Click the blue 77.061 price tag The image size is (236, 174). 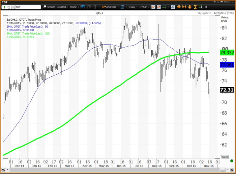(x=227, y=65)
